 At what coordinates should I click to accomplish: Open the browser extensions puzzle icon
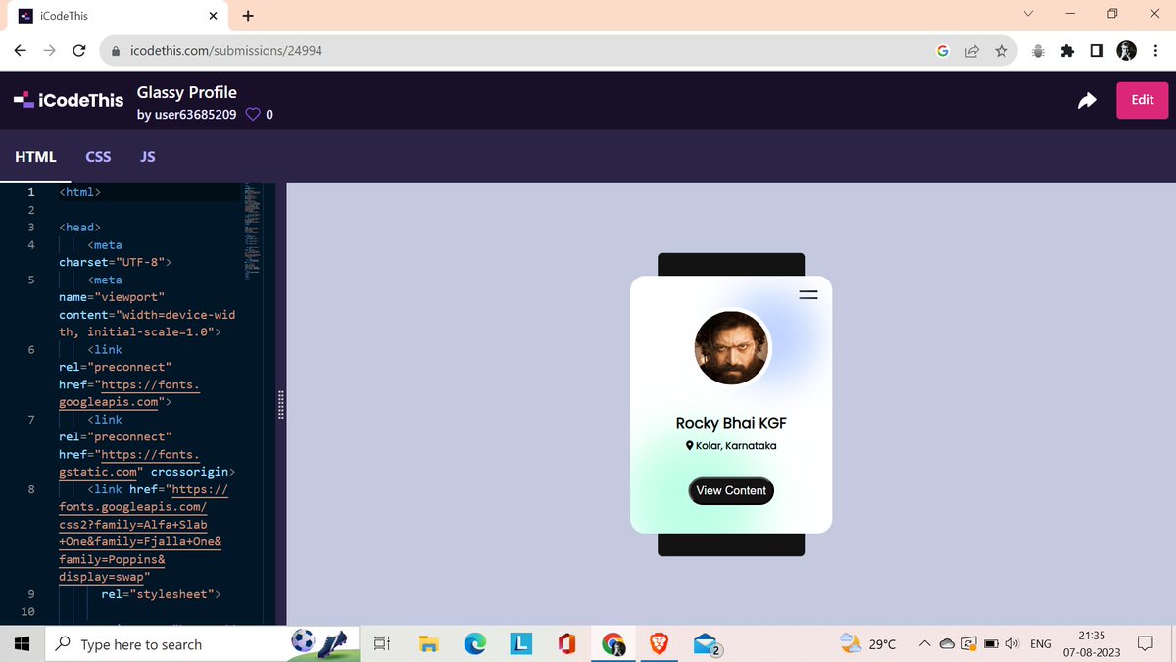pyautogui.click(x=1067, y=50)
